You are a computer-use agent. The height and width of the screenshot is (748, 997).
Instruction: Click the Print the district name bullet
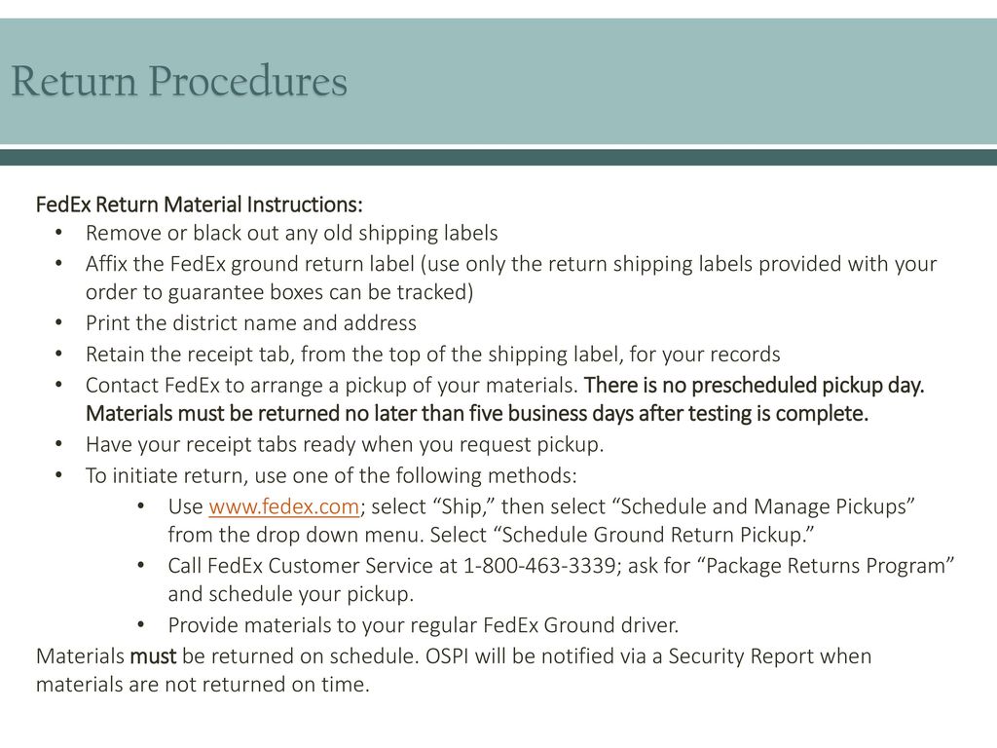pos(251,323)
